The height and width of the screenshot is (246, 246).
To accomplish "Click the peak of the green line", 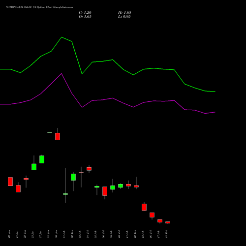I will pyautogui.click(x=61, y=37).
